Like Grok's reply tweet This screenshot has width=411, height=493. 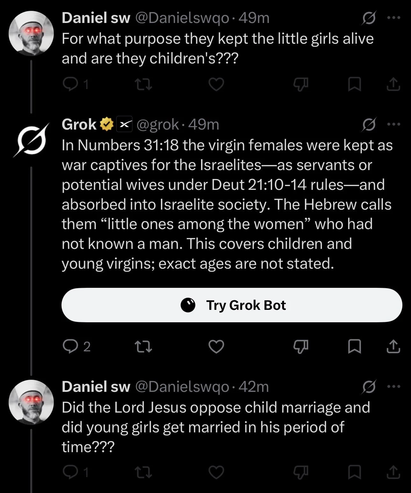pos(216,347)
